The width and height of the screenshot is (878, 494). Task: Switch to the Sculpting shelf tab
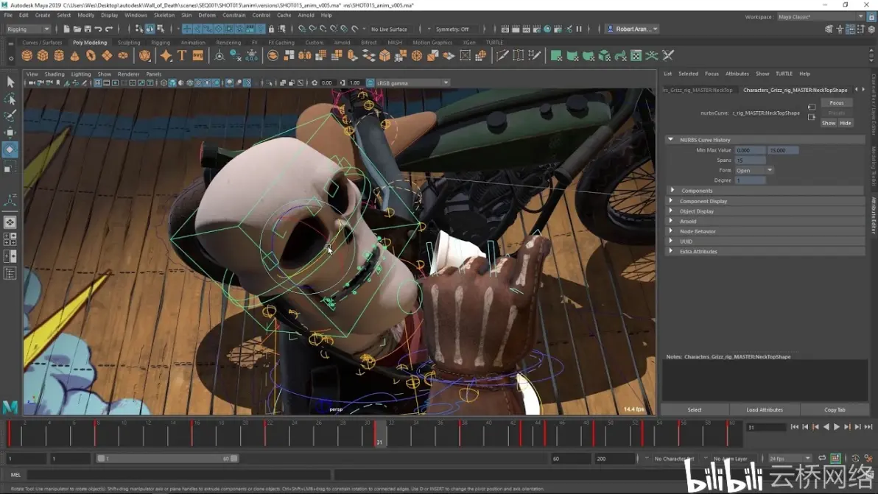pos(129,43)
